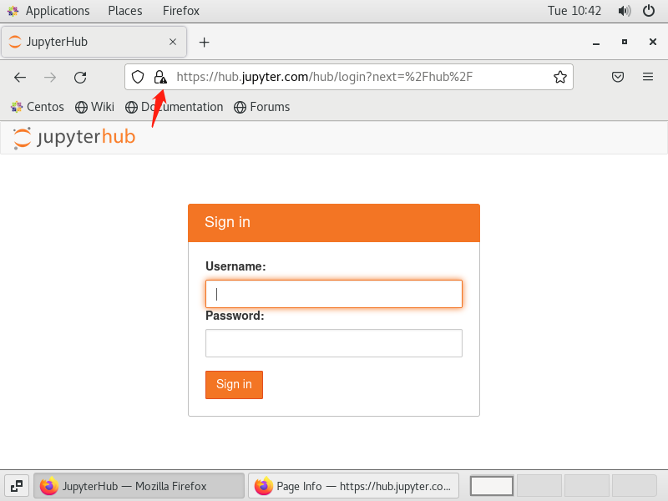Save page to Pocket
The height and width of the screenshot is (501, 668).
click(x=618, y=77)
